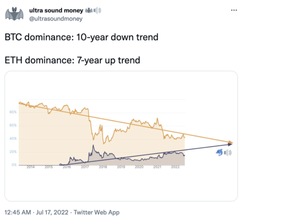
Task: Click the dolphin emoji on the chart
Action: click(219, 153)
